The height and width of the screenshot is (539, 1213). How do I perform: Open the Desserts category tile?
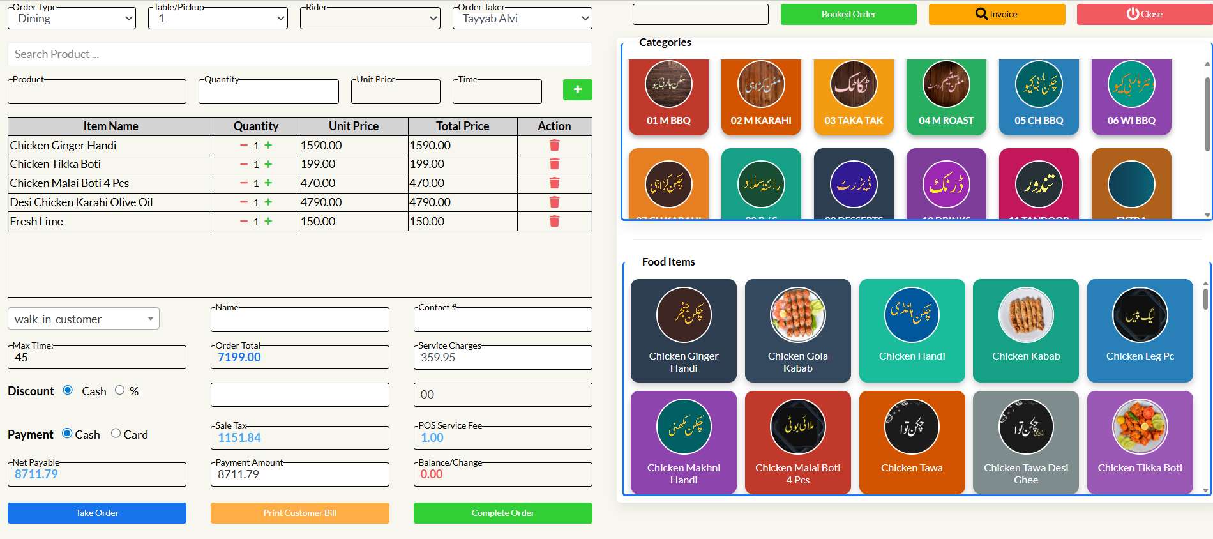(x=854, y=184)
